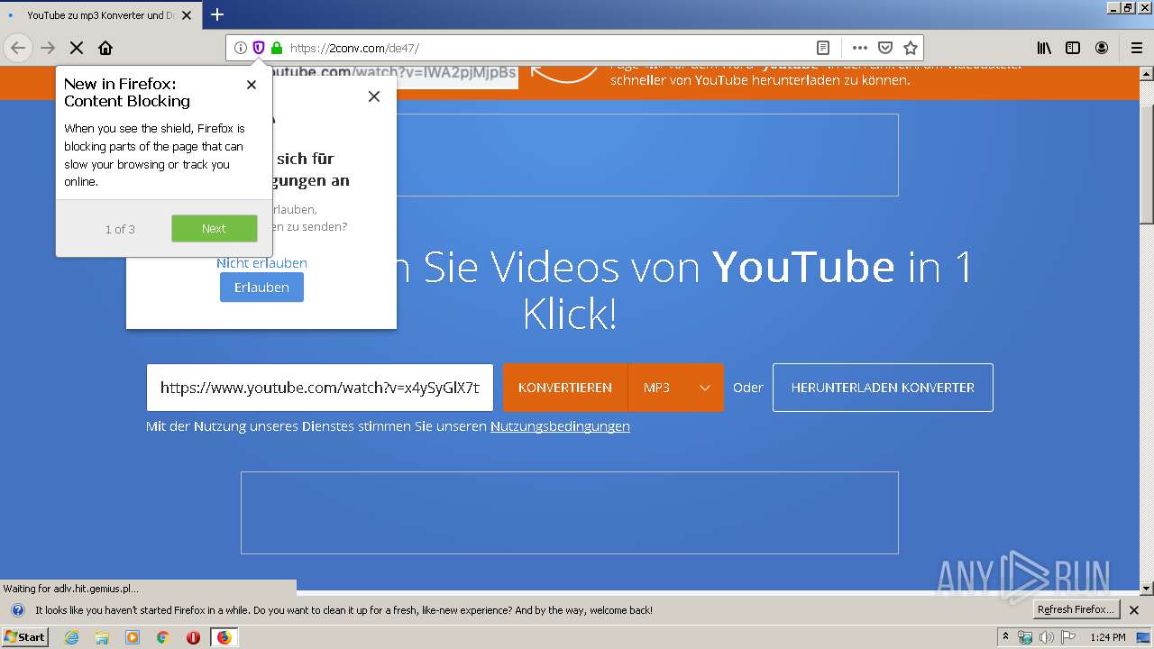Viewport: 1154px width, 649px height.
Task: Dismiss the Refresh Firefox notification bar
Action: [1134, 610]
